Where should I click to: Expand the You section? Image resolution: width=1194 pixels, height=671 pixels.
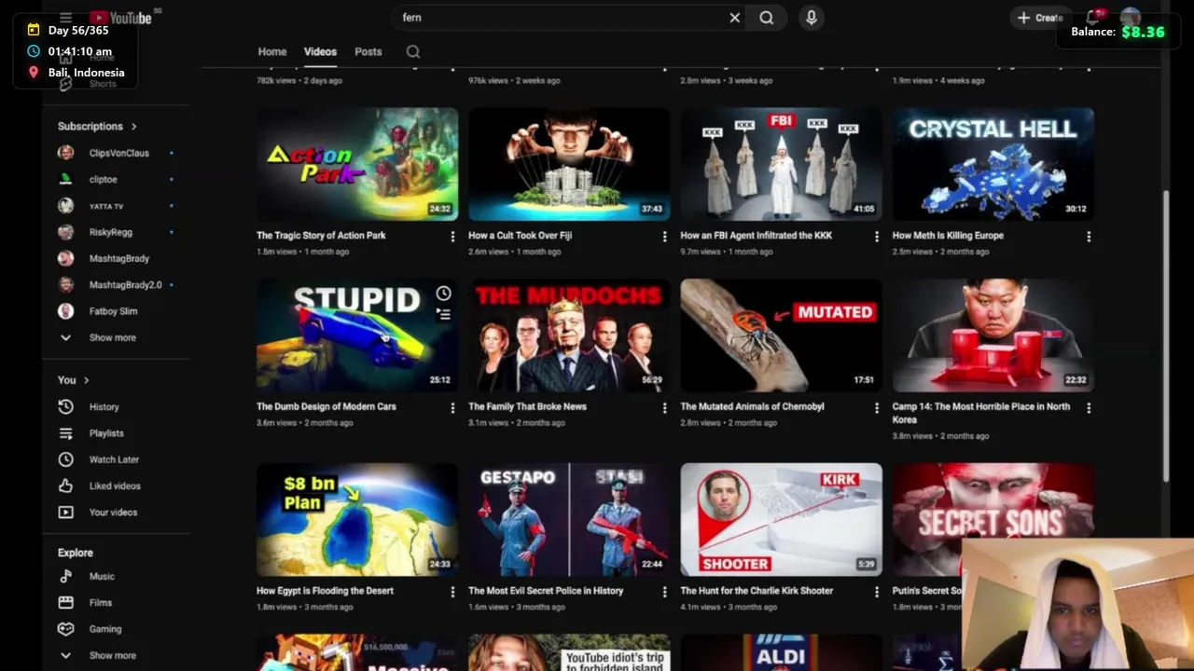click(74, 380)
